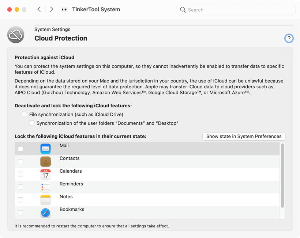
Task: Select the Calendars row label
Action: coord(71,171)
